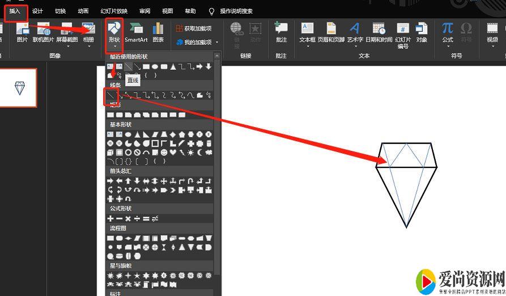
Task: Click the 操作说明搜索 search field
Action: point(236,11)
